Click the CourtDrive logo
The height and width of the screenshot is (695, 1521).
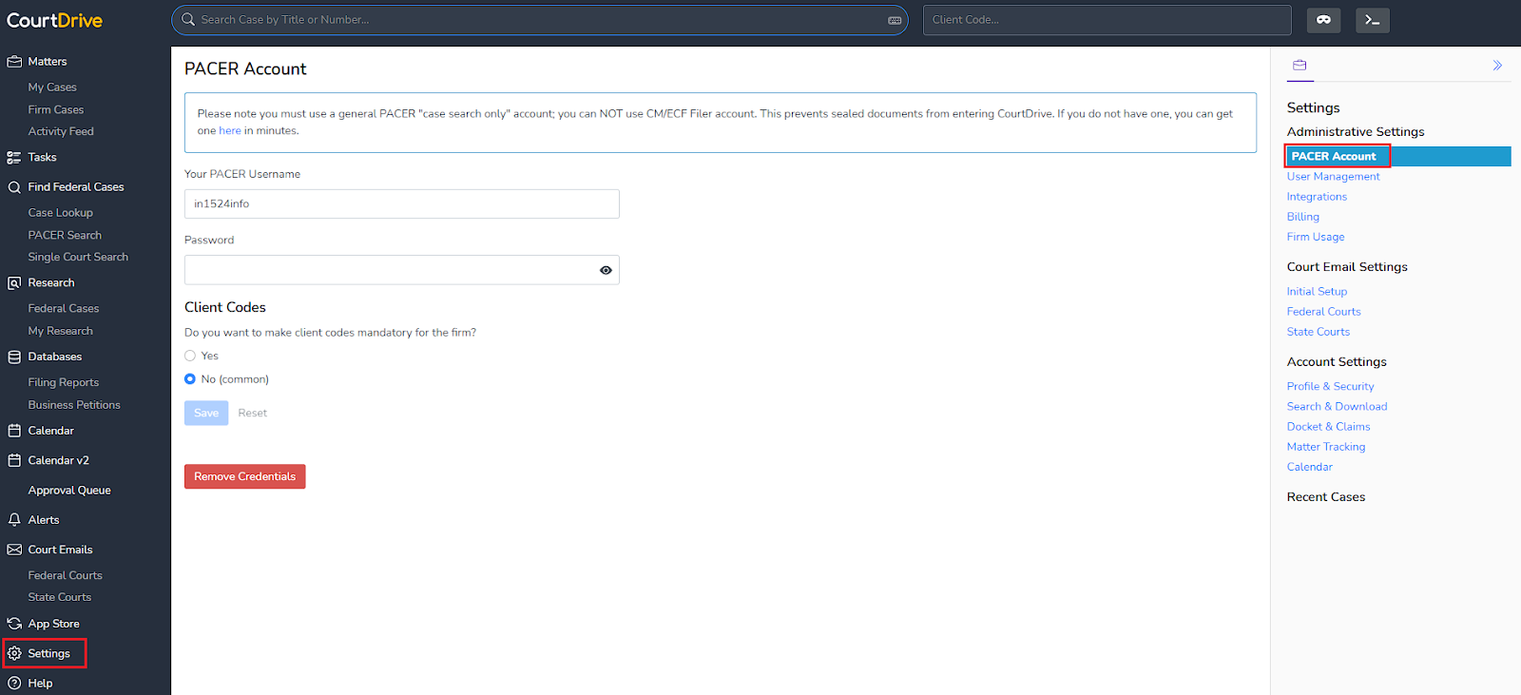55,20
